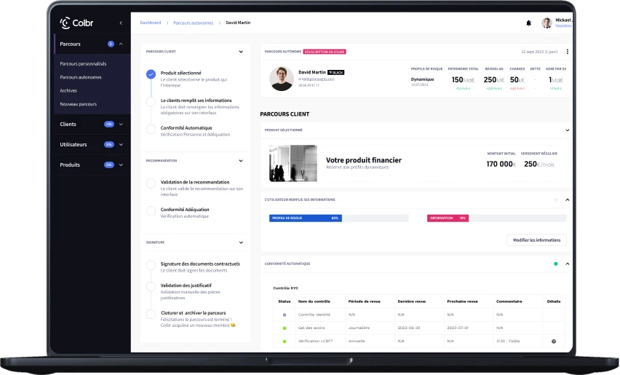
Task: Click David Martin's email address
Action: pyautogui.click(x=317, y=79)
